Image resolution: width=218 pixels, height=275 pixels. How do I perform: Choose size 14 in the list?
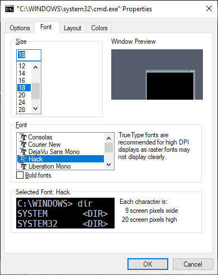pos(24,73)
